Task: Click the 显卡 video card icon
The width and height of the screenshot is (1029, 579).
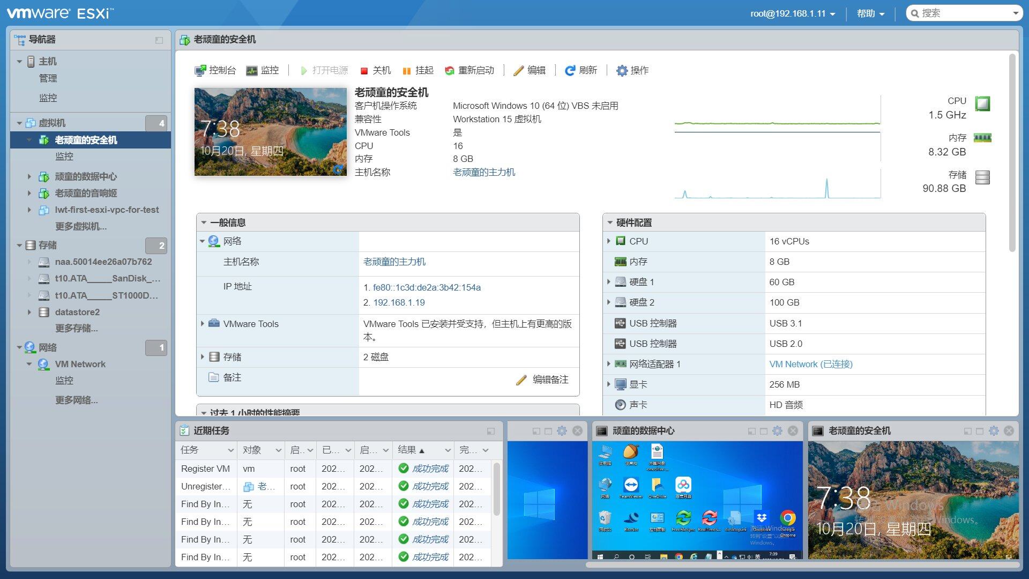Action: tap(620, 384)
